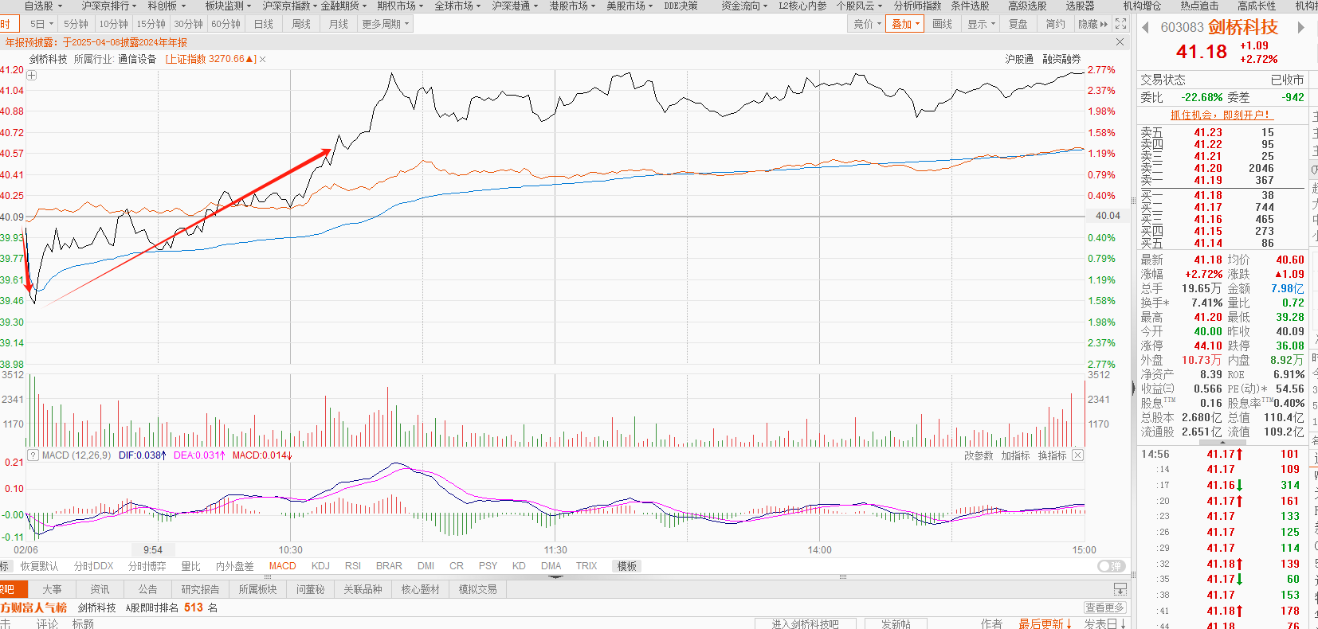The width and height of the screenshot is (1318, 629).
Task: Click 改参数 to edit parameters
Action: point(979,455)
